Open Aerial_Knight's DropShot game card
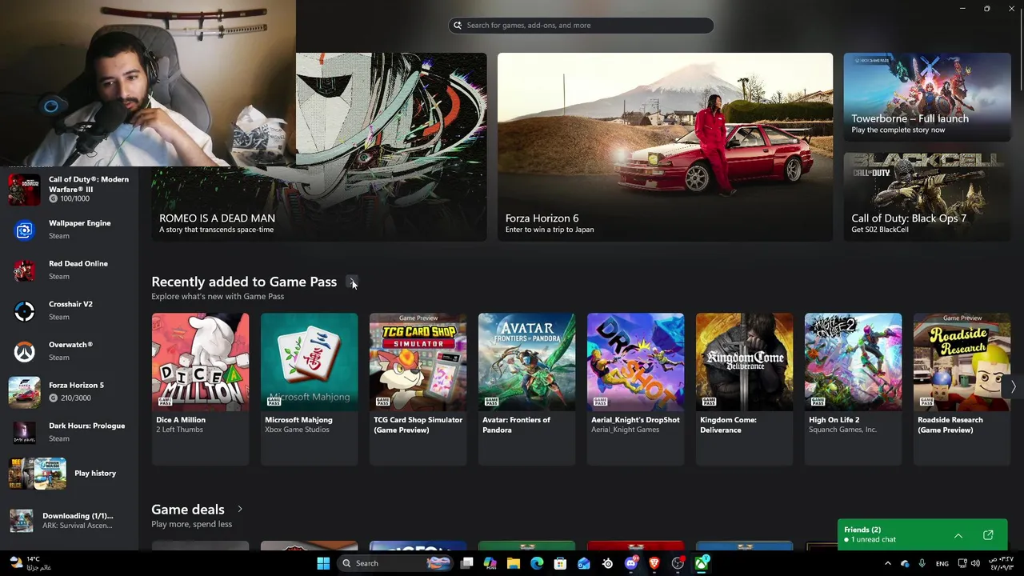The image size is (1024, 576). coord(635,389)
